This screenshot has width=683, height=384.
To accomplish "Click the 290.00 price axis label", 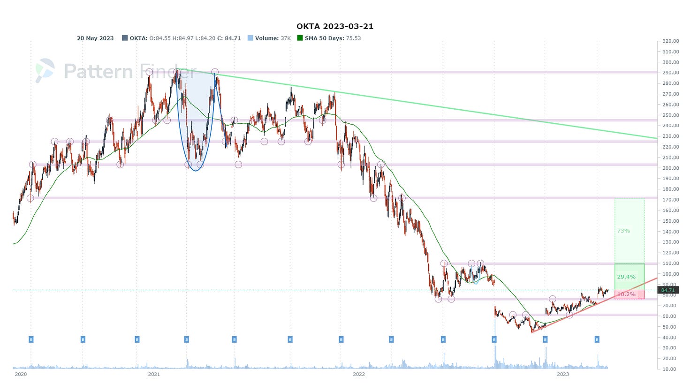I will coord(671,73).
